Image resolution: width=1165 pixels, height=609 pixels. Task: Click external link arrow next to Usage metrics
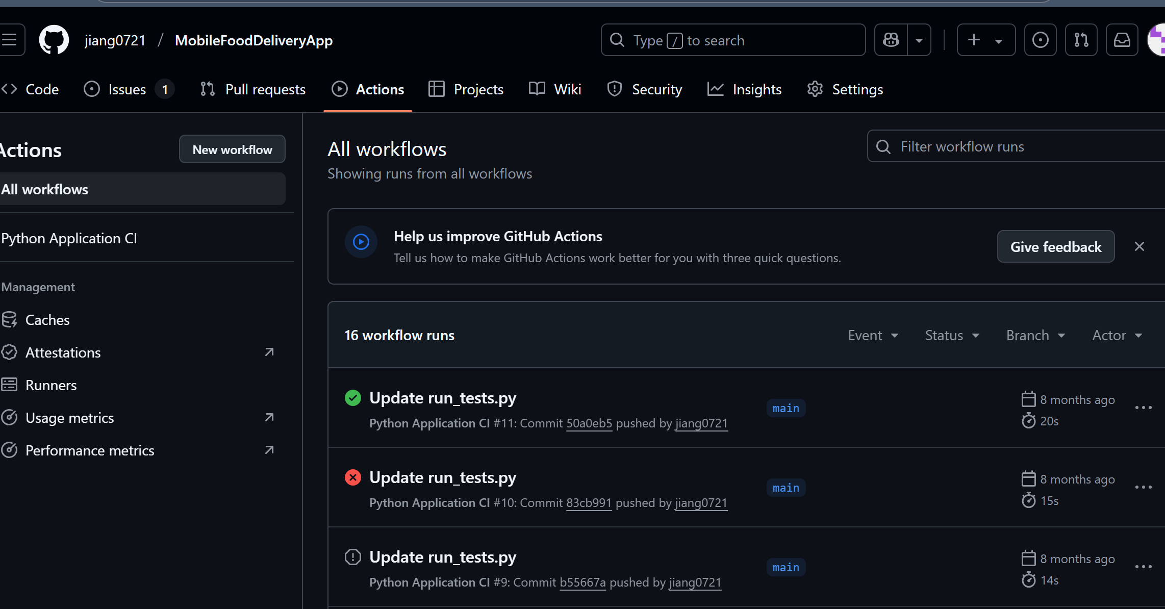click(269, 417)
